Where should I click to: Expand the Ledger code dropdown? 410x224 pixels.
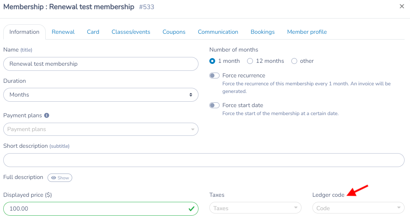(358, 208)
